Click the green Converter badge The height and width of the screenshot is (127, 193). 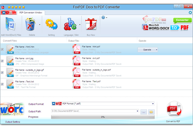(x=182, y=20)
